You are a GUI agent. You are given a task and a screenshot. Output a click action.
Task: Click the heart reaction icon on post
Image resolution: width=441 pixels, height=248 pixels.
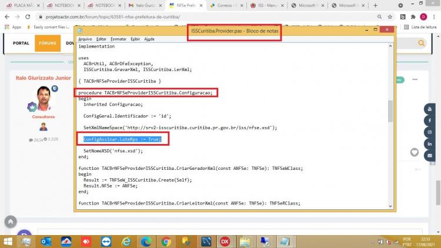point(415,152)
